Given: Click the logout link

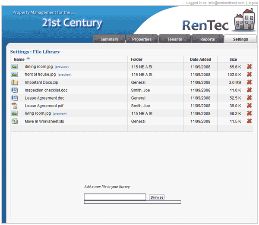Looking at the screenshot, I should (x=252, y=3).
